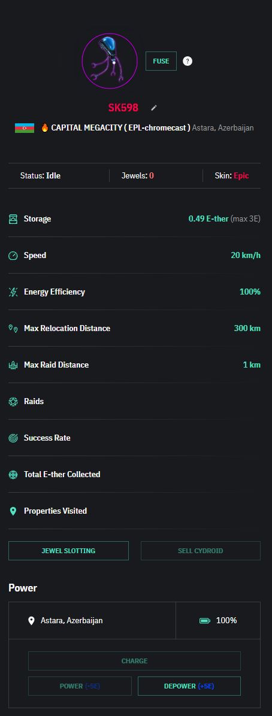Click the cydroid avatar thumbnail
This screenshot has width=272, height=716.
point(110,60)
